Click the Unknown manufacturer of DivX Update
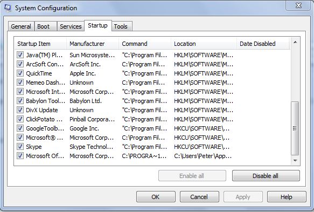The height and width of the screenshot is (212, 314). [x=81, y=110]
